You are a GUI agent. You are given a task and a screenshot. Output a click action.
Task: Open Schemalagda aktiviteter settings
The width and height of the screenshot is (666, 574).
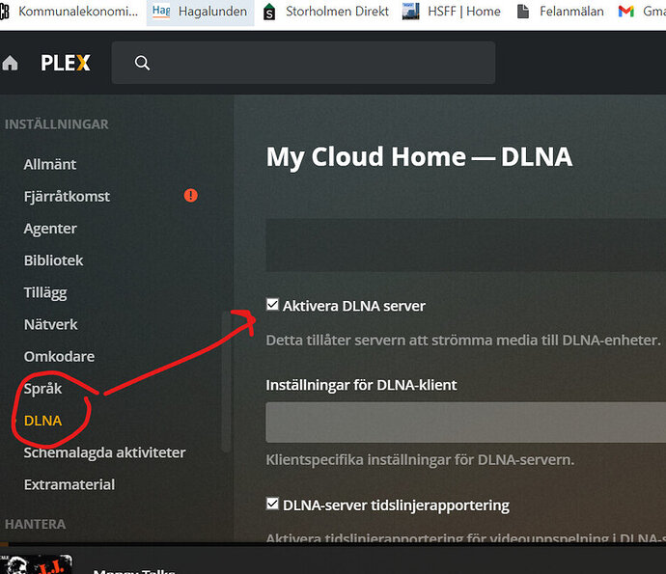[104, 452]
